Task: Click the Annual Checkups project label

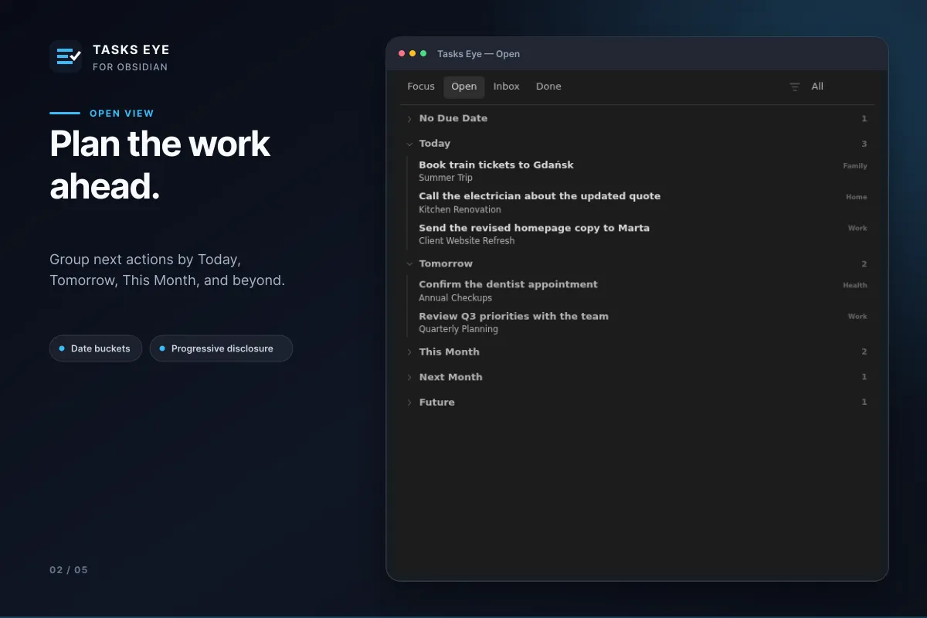Action: click(x=455, y=298)
